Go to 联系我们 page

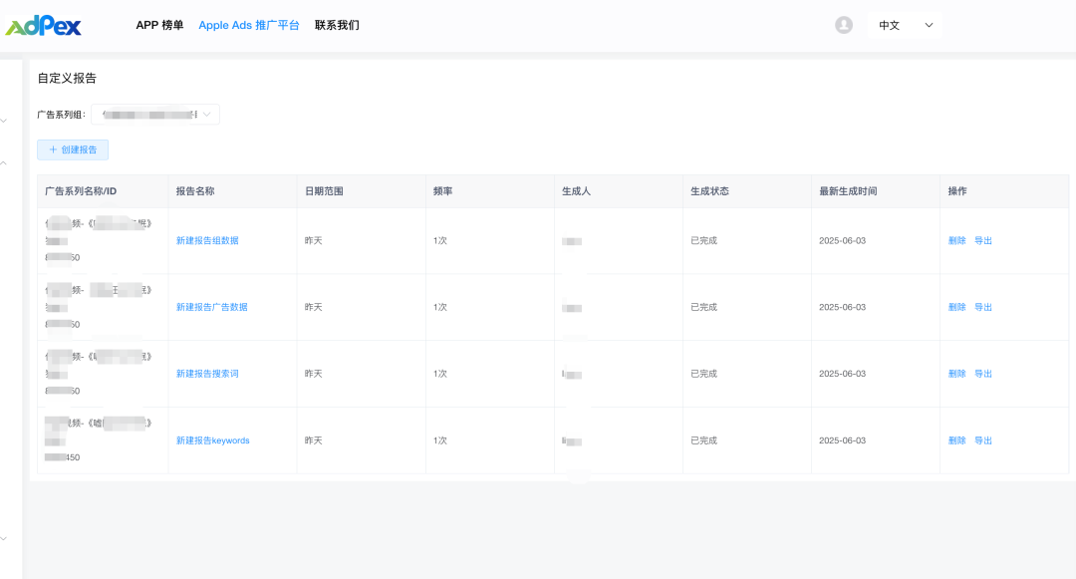click(337, 25)
